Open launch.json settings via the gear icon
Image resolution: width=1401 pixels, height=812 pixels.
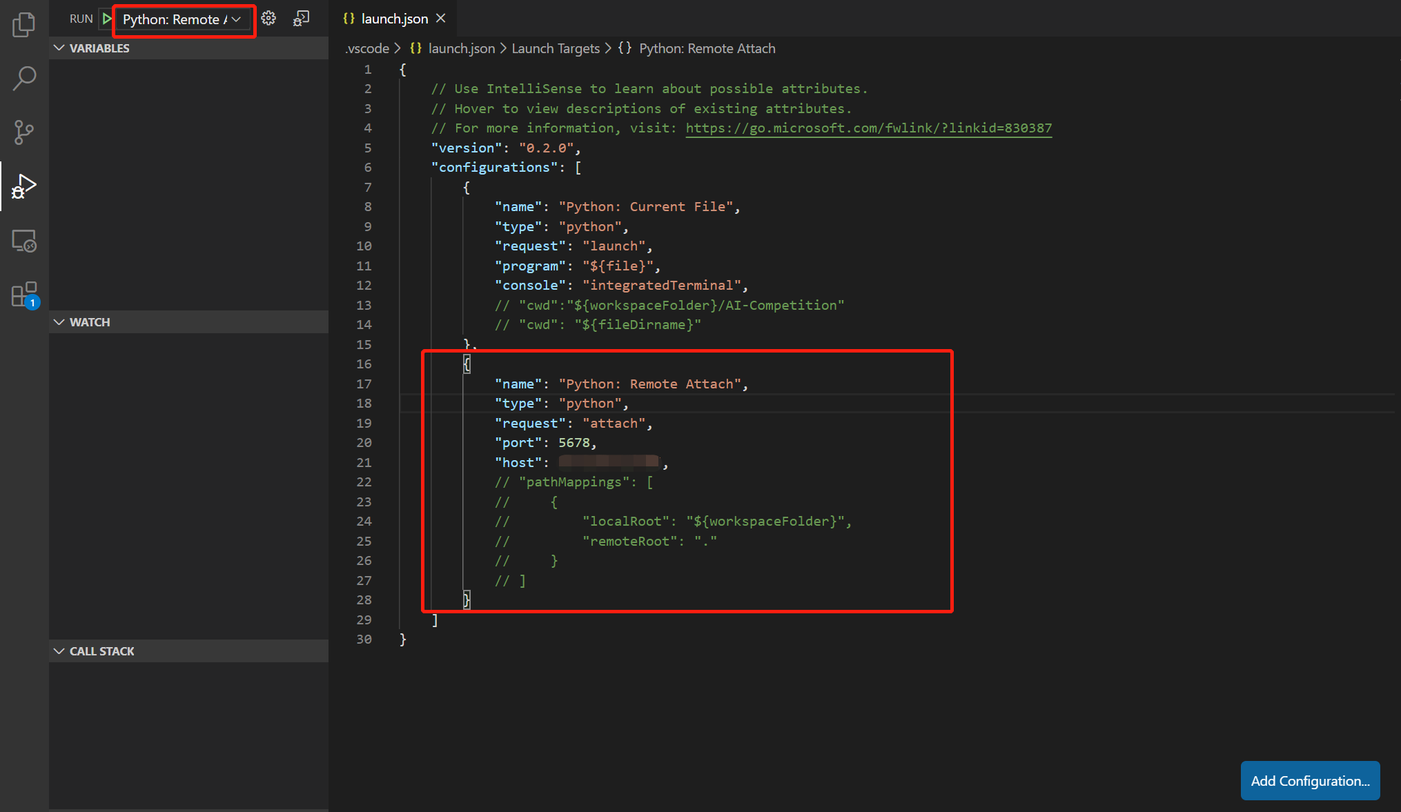tap(268, 19)
